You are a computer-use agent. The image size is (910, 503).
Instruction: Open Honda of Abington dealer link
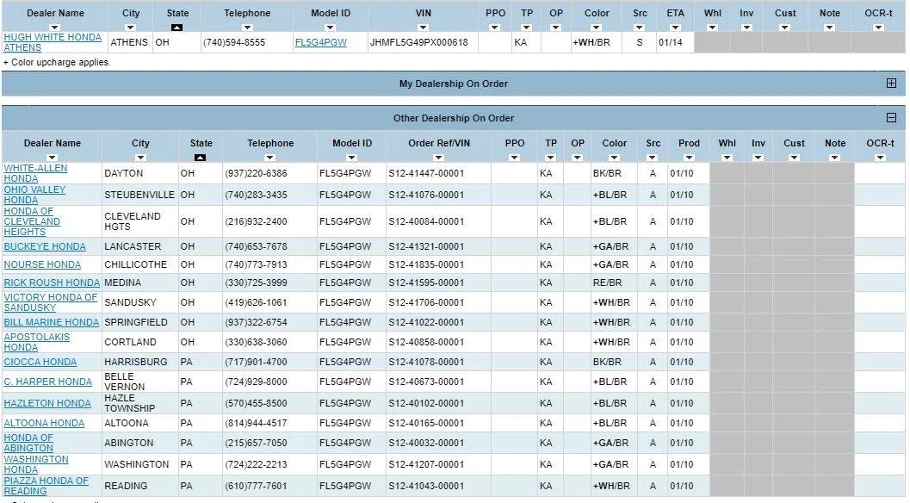tap(28, 443)
